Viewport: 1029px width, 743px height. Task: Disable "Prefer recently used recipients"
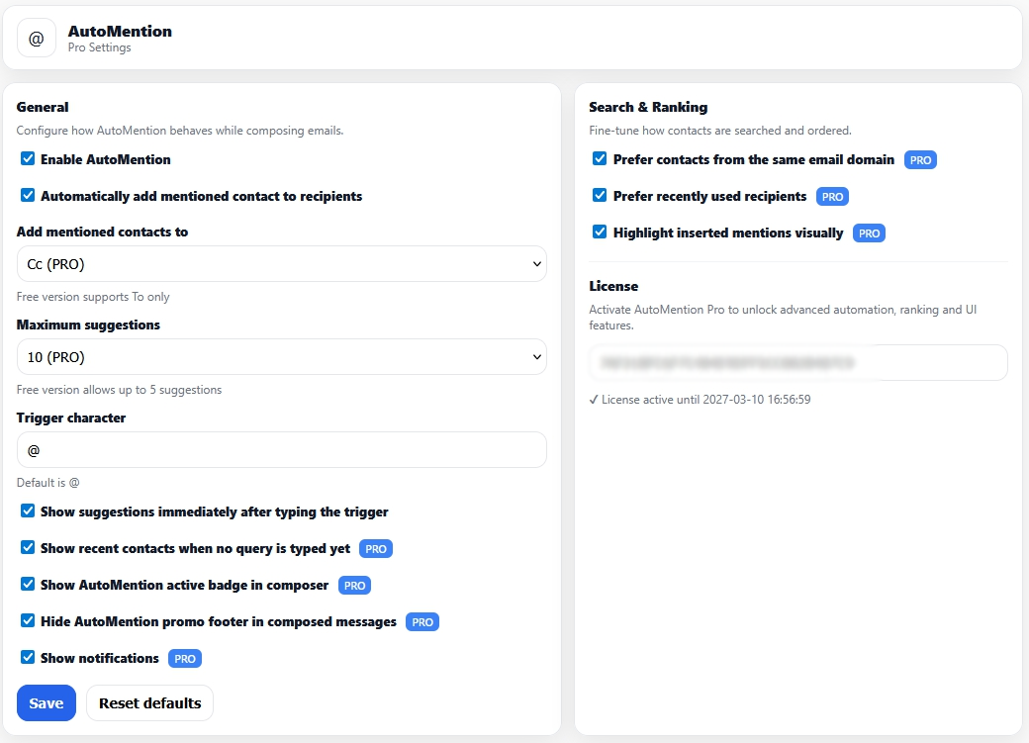pyautogui.click(x=599, y=196)
